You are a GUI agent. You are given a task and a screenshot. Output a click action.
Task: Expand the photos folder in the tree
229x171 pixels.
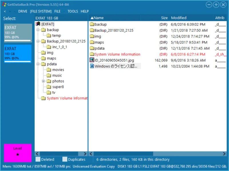pos(43,81)
